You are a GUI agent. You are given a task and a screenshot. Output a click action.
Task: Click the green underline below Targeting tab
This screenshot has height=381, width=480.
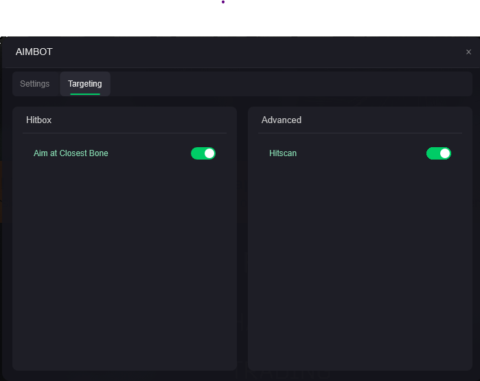[x=84, y=94]
